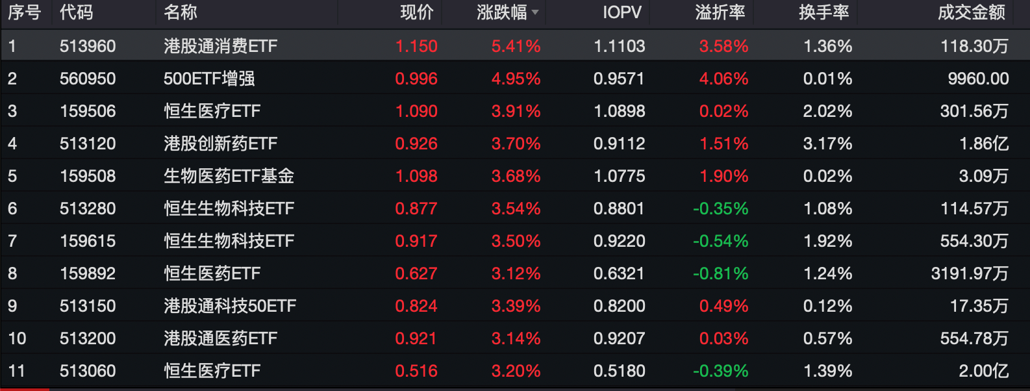Open 港股创新药ETF in the list
The height and width of the screenshot is (391, 1030).
tap(220, 144)
